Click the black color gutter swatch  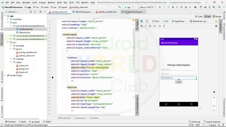[53, 78]
